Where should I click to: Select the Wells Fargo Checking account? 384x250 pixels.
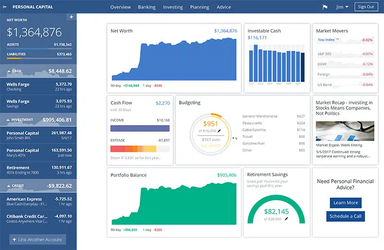(38, 86)
